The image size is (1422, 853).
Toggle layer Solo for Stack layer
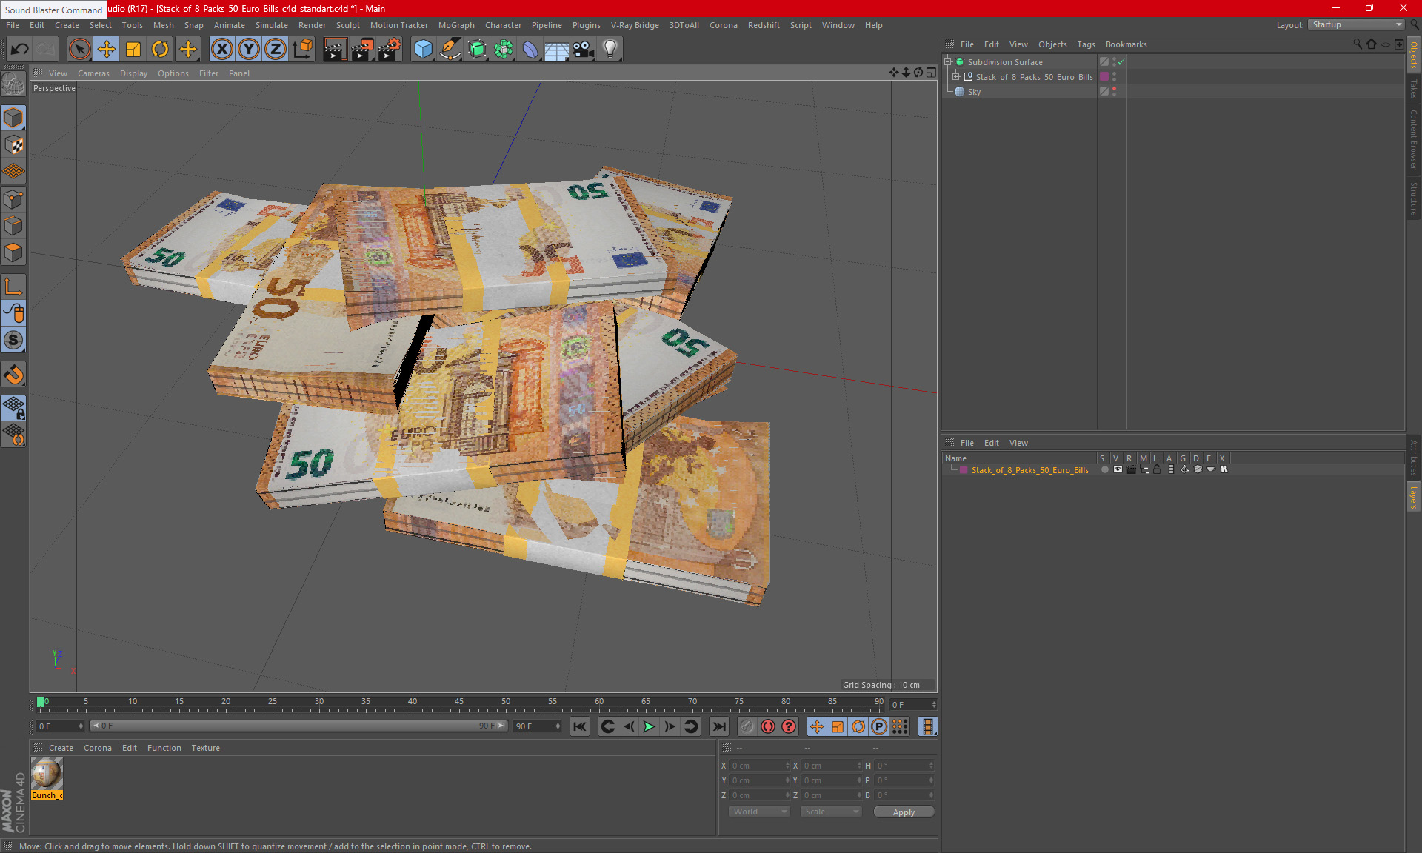pos(1104,469)
